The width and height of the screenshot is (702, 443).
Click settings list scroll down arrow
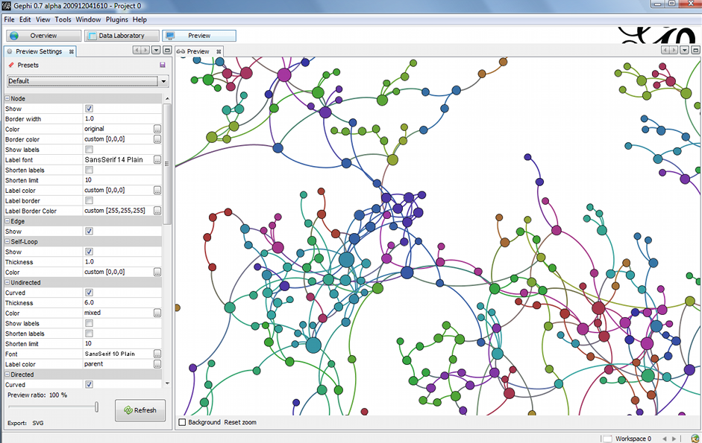(167, 383)
